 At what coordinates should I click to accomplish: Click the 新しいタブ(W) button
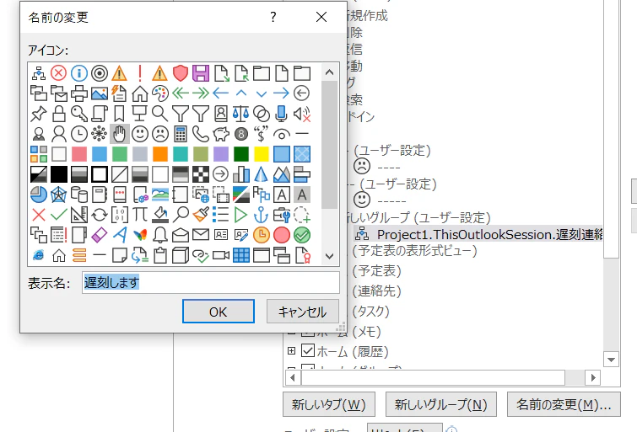(x=329, y=404)
